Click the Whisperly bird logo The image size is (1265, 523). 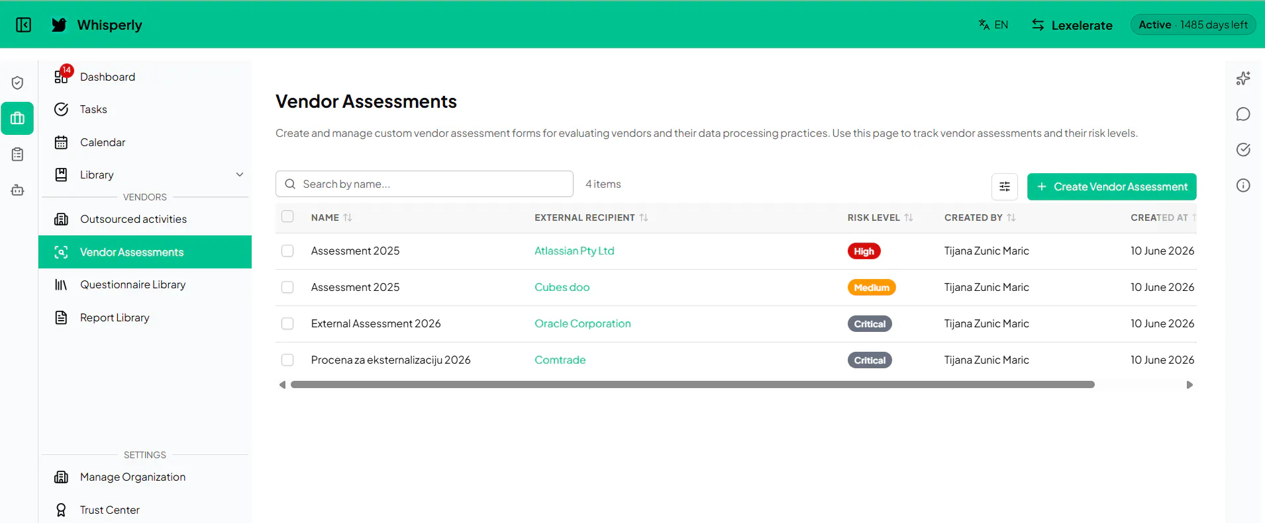point(60,25)
